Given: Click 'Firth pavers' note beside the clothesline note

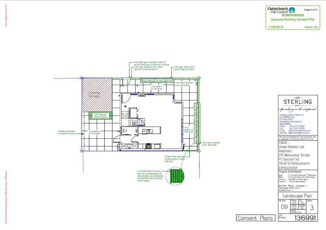Looking at the screenshot, I should pyautogui.click(x=94, y=132).
